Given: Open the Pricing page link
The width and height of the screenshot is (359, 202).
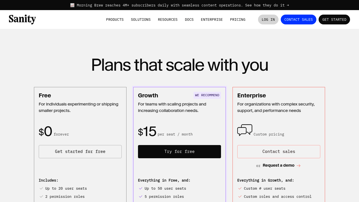Looking at the screenshot, I should pyautogui.click(x=238, y=20).
